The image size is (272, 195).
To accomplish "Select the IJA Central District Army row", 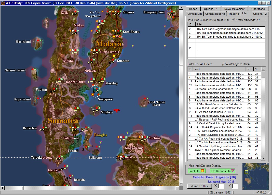I will click(x=225, y=123).
